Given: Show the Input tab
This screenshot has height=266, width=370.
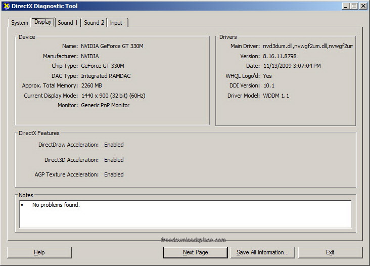Looking at the screenshot, I should [116, 23].
